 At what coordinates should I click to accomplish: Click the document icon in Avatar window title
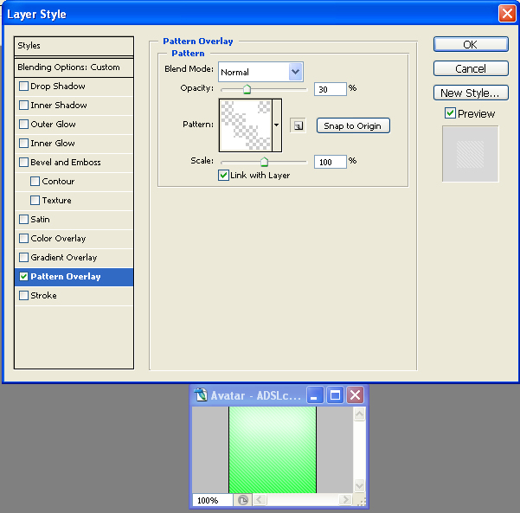[201, 395]
